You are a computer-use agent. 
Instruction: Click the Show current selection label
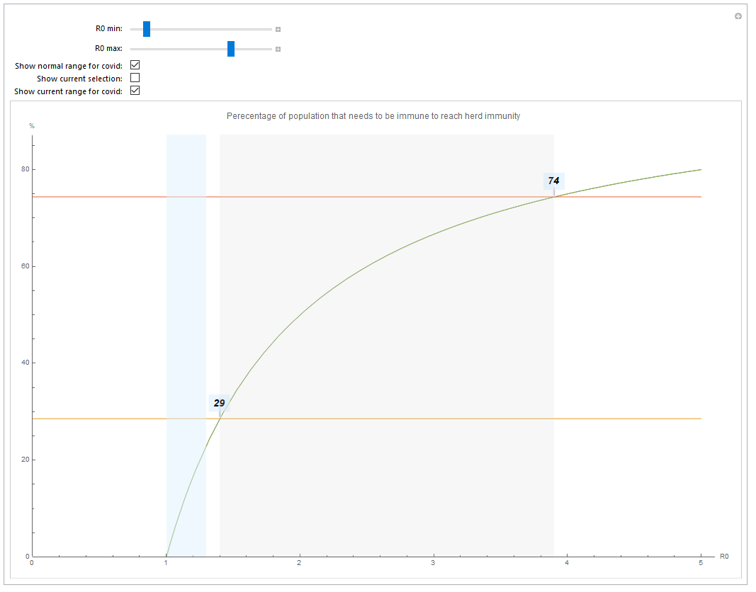tap(79, 79)
